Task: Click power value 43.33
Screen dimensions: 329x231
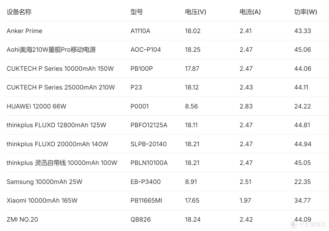Action: (x=302, y=31)
